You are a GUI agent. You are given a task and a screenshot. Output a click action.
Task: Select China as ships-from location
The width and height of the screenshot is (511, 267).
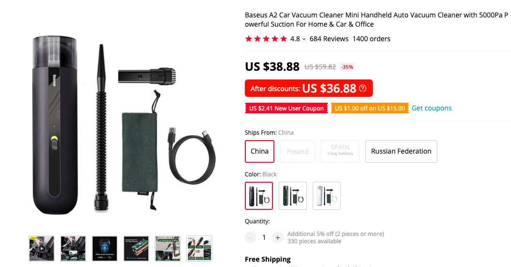click(x=259, y=151)
